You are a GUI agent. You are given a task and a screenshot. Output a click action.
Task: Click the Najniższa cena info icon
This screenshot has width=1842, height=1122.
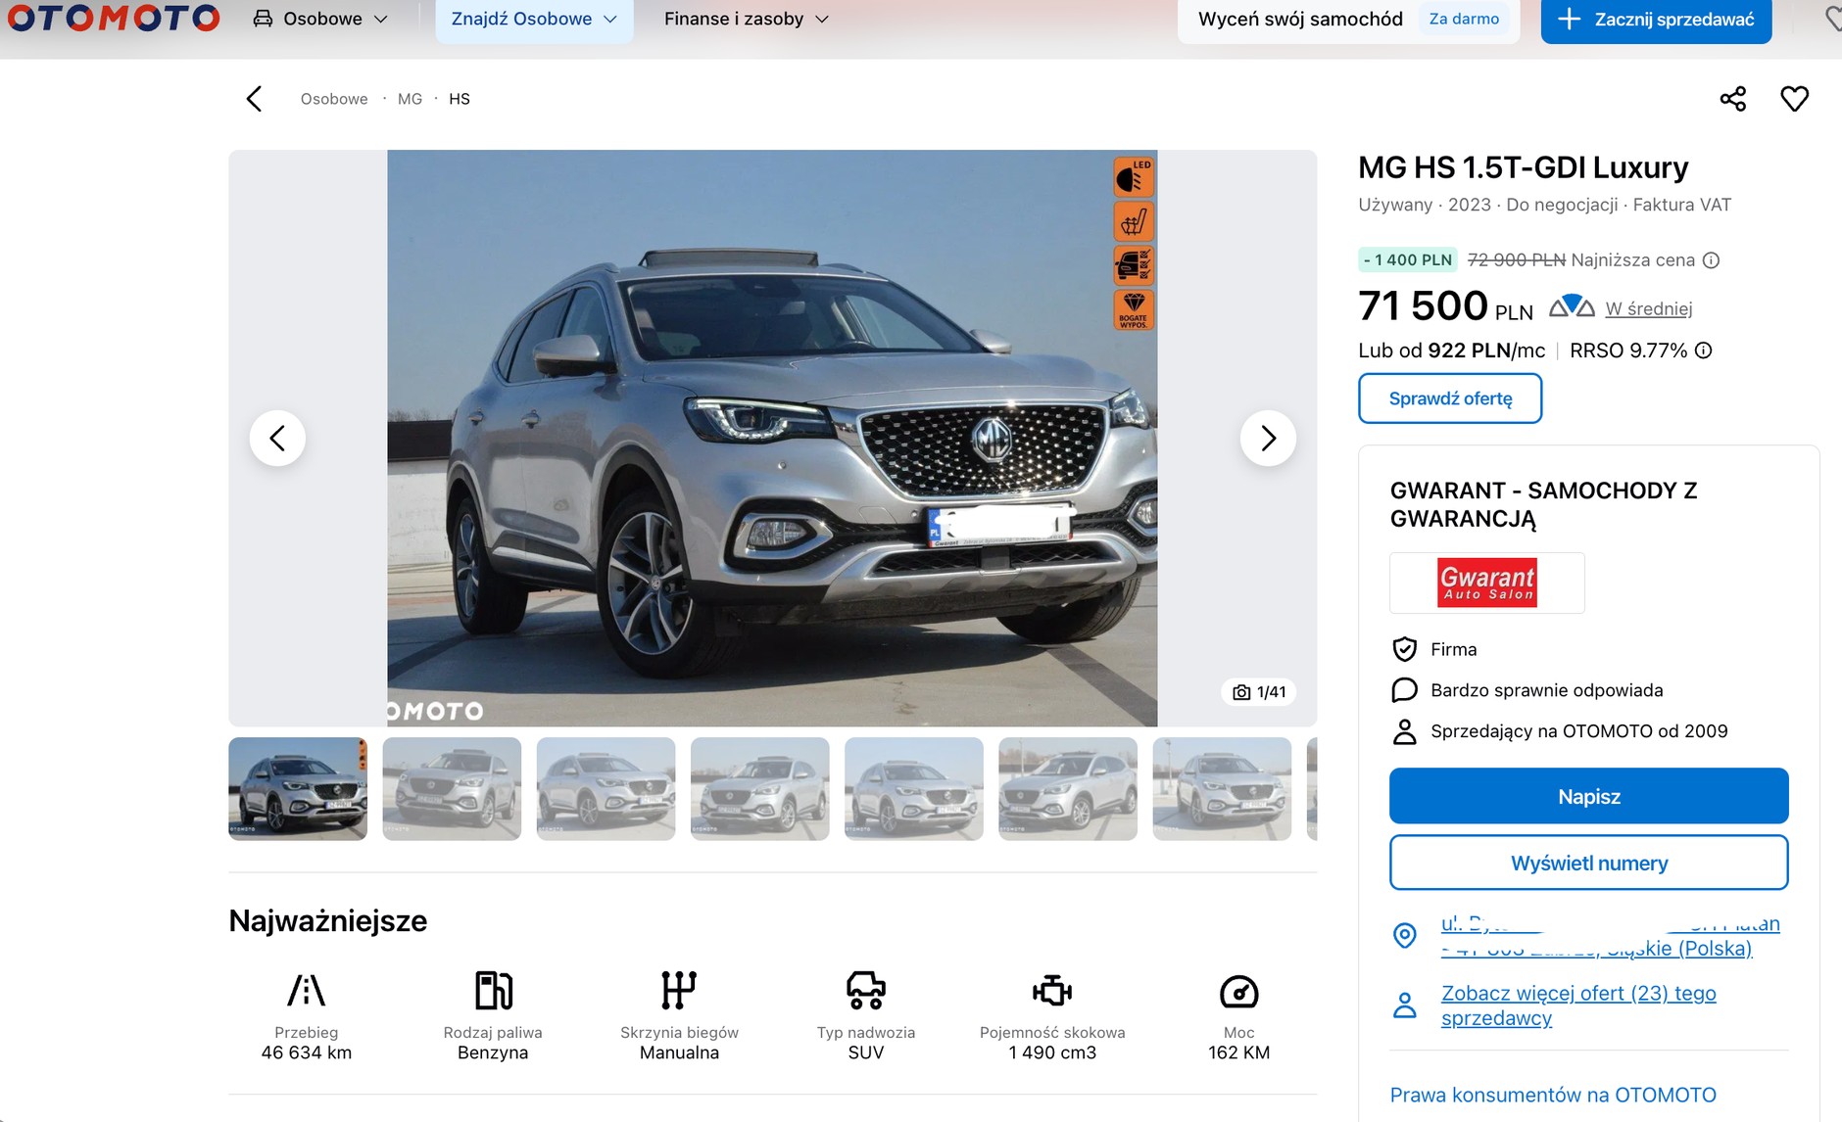tap(1711, 260)
